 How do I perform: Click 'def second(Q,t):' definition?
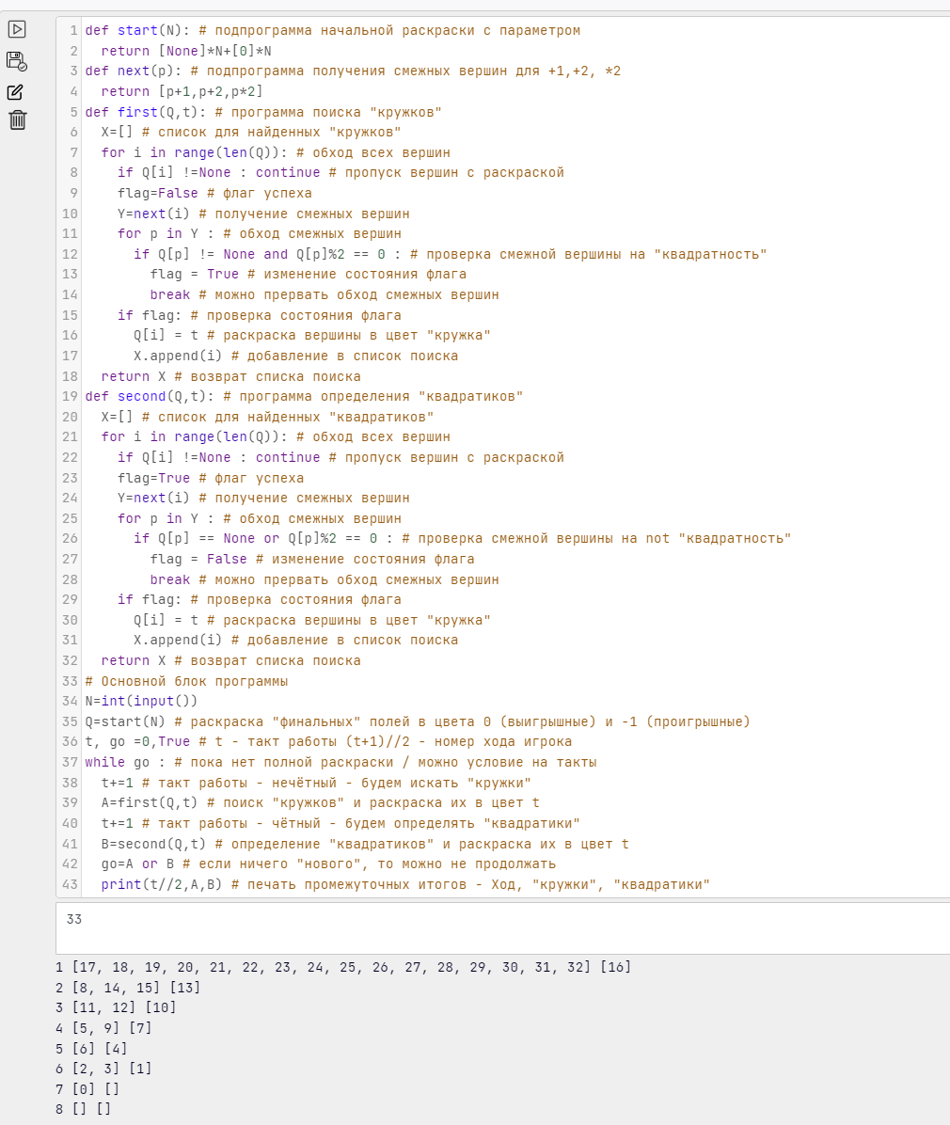150,396
